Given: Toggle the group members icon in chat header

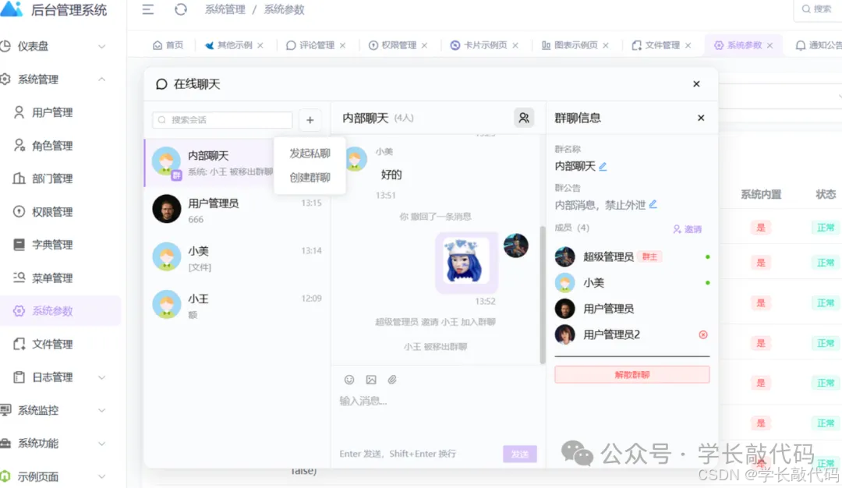Looking at the screenshot, I should coord(524,118).
